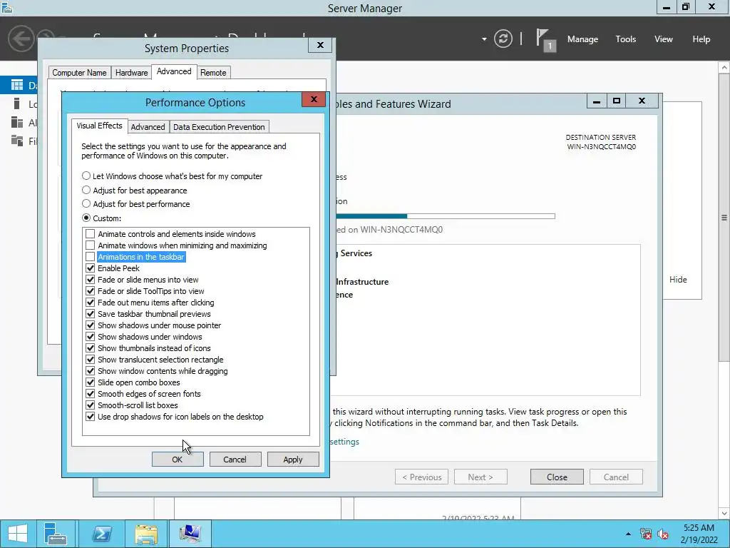The image size is (730, 548).
Task: Uncheck Show translucent selection rectangle
Action: click(91, 360)
